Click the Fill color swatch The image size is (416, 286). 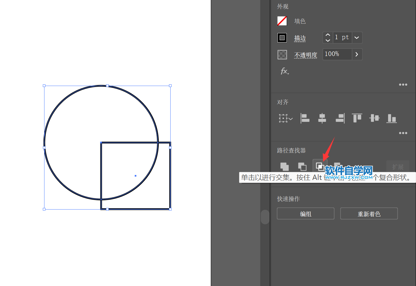pos(282,21)
